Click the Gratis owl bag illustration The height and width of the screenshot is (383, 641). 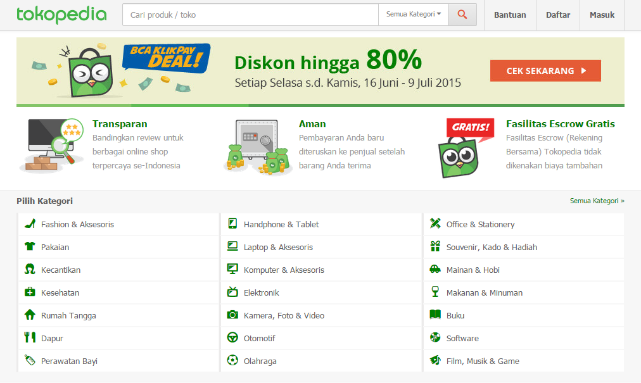[x=466, y=148]
